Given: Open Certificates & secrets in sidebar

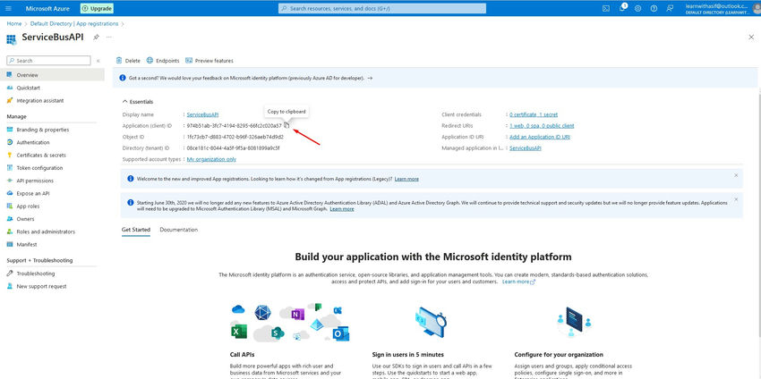Looking at the screenshot, I should click(x=40, y=155).
